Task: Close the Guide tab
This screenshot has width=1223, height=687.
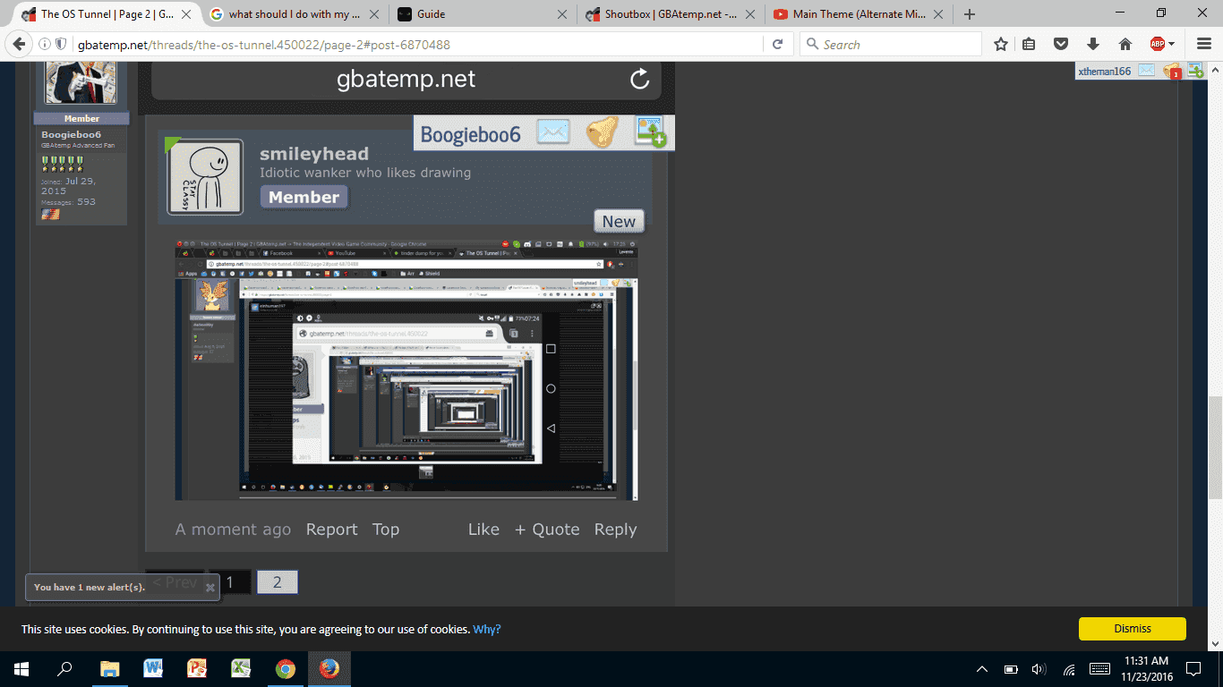Action: coord(561,13)
